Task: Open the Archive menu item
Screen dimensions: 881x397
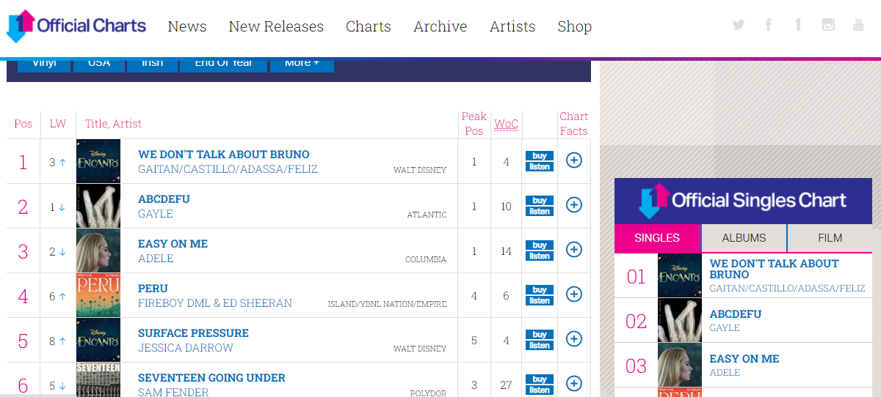Action: pos(440,26)
